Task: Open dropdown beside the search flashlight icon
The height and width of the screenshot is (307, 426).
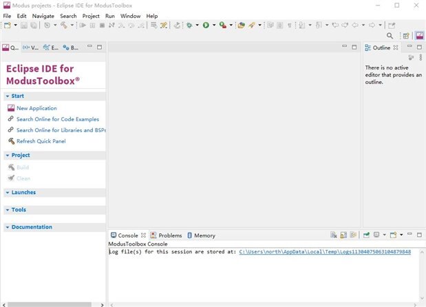Action: (259, 25)
